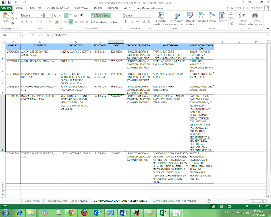Toggle underline (S) formatting

pyautogui.click(x=31, y=22)
